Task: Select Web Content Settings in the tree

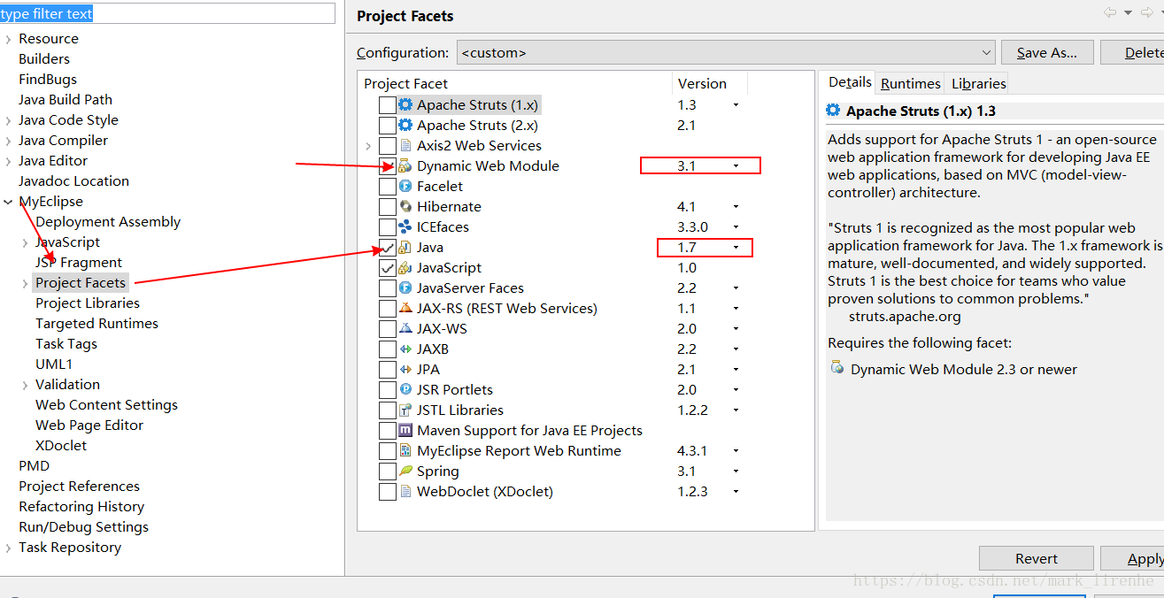Action: pyautogui.click(x=106, y=404)
